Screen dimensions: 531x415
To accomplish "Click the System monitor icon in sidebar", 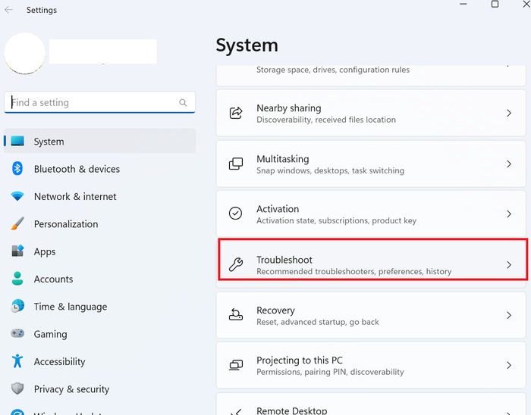I will click(x=17, y=141).
